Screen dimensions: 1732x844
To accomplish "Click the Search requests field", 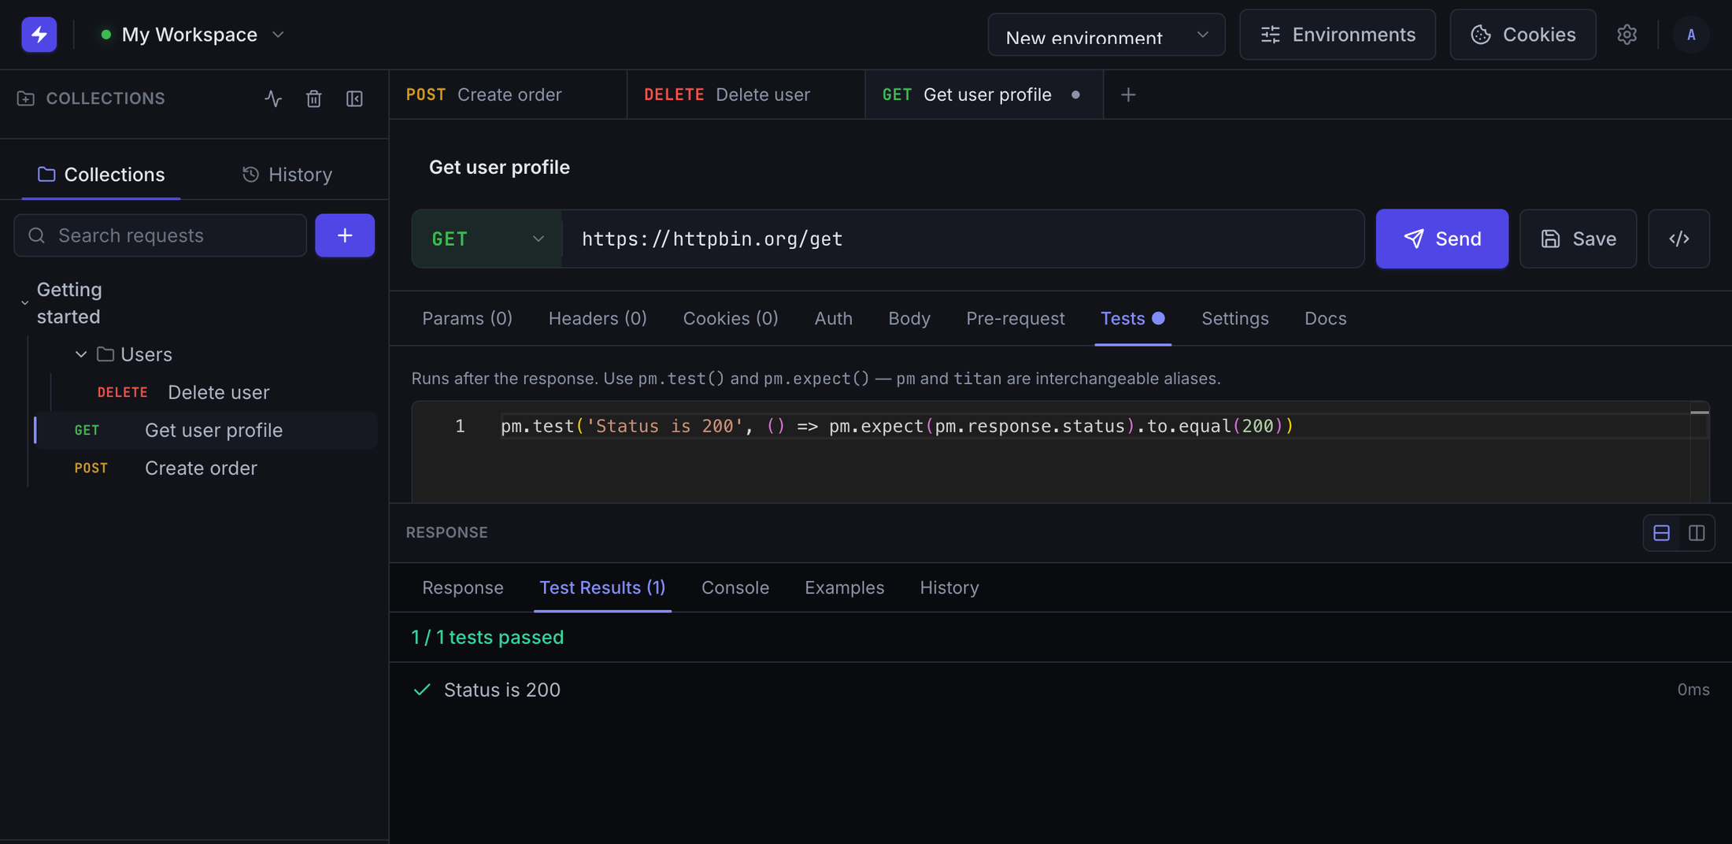I will (161, 235).
